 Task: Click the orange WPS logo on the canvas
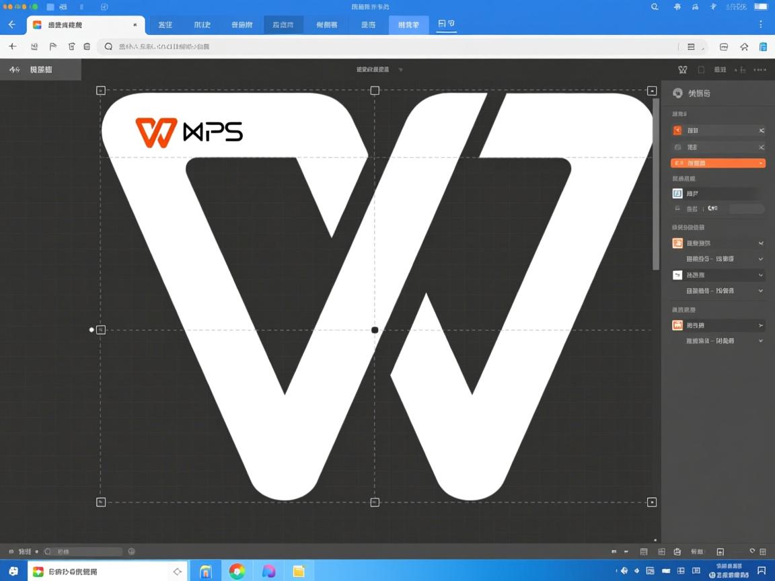pyautogui.click(x=156, y=132)
